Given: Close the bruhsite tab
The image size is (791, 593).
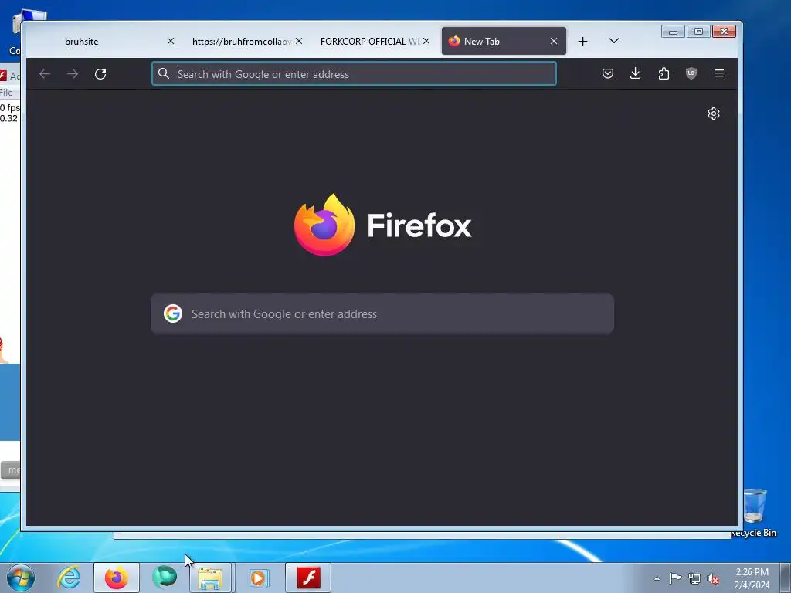Looking at the screenshot, I should pyautogui.click(x=171, y=42).
